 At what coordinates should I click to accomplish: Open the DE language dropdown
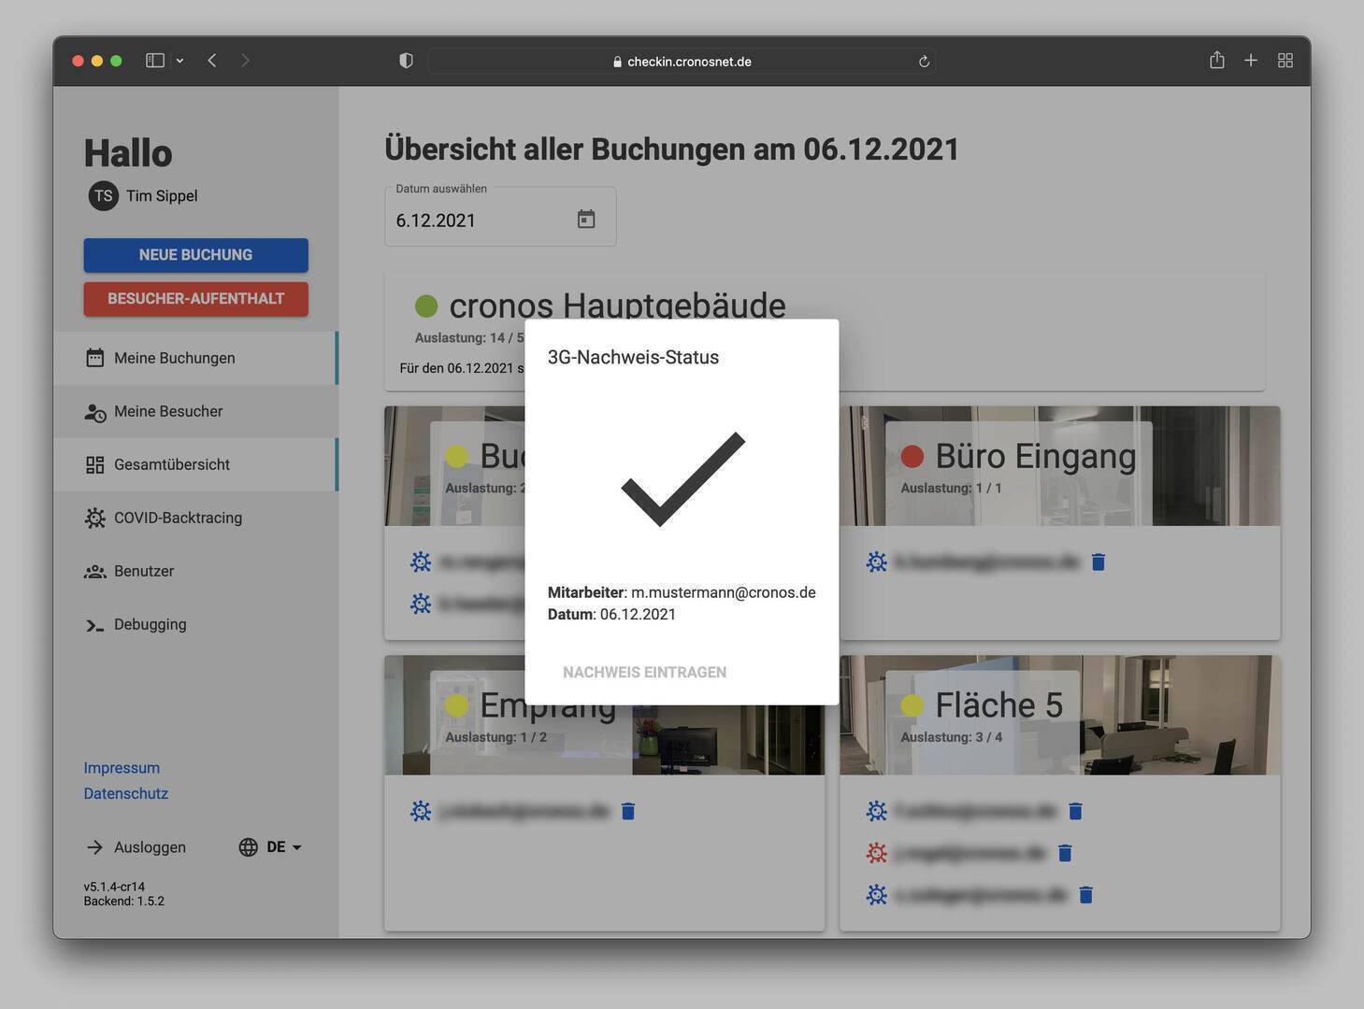(271, 847)
